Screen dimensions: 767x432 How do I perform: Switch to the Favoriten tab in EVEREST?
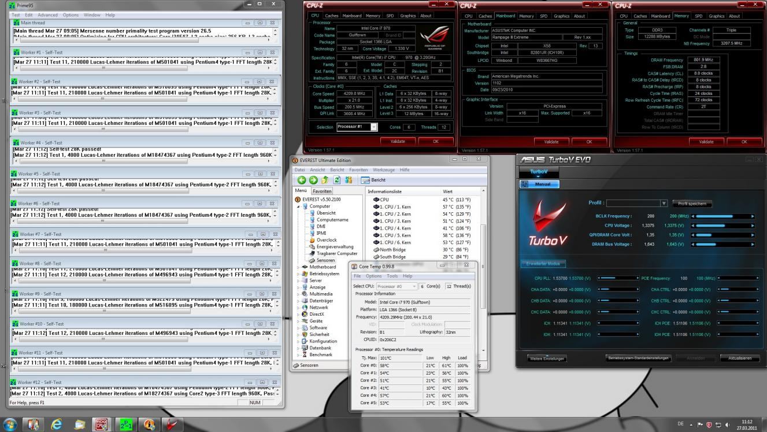click(x=323, y=191)
